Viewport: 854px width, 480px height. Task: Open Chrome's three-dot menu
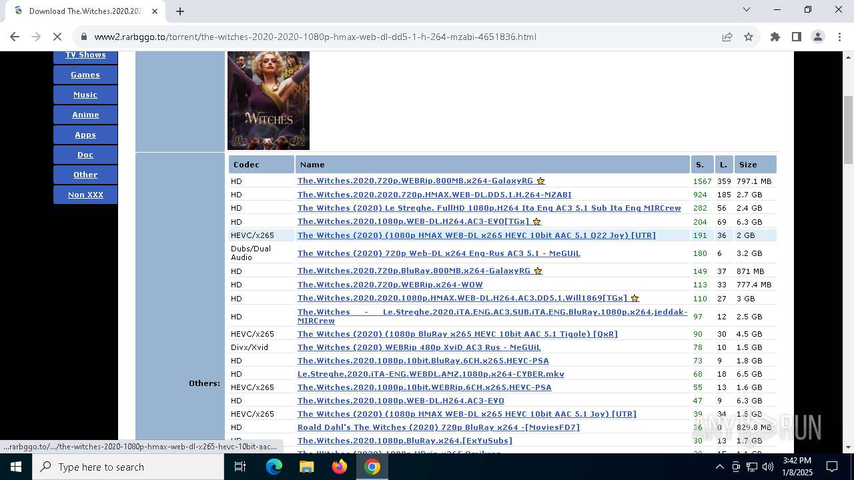839,37
